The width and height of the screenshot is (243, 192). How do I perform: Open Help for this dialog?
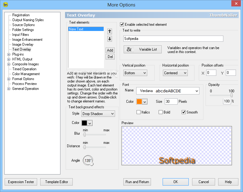tap(228, 182)
